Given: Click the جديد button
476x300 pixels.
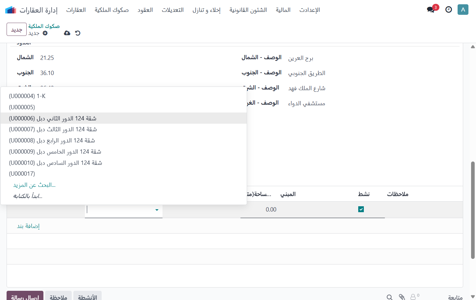Looking at the screenshot, I should [x=16, y=30].
